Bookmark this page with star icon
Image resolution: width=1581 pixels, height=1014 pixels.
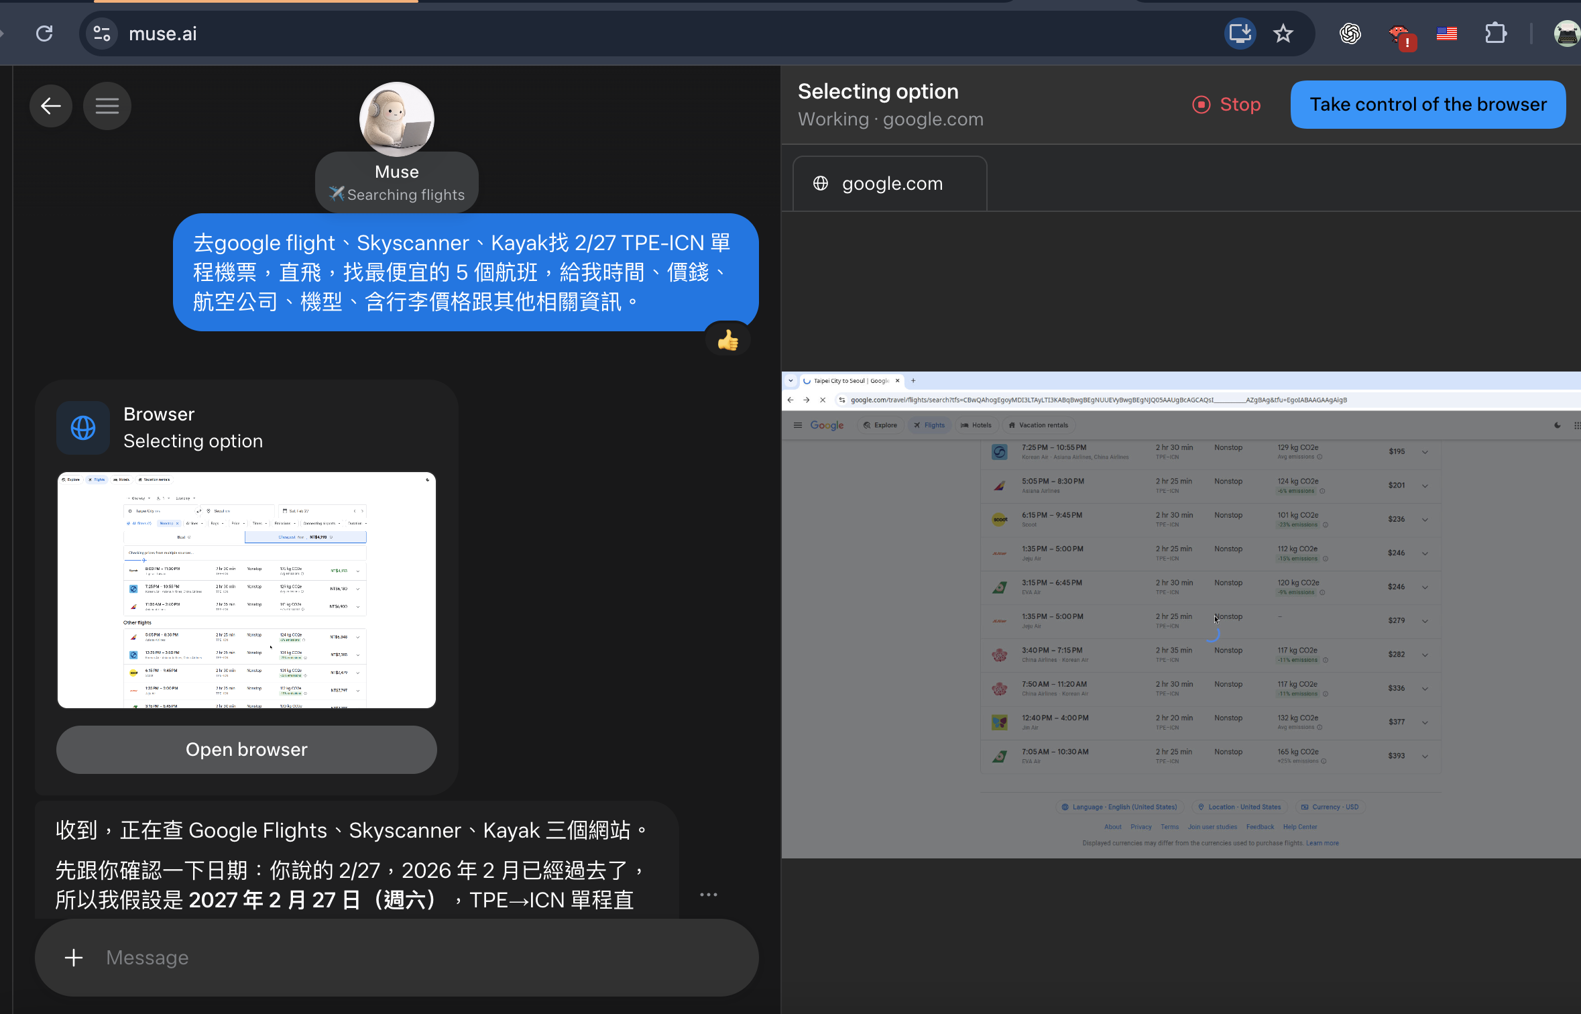pos(1283,34)
